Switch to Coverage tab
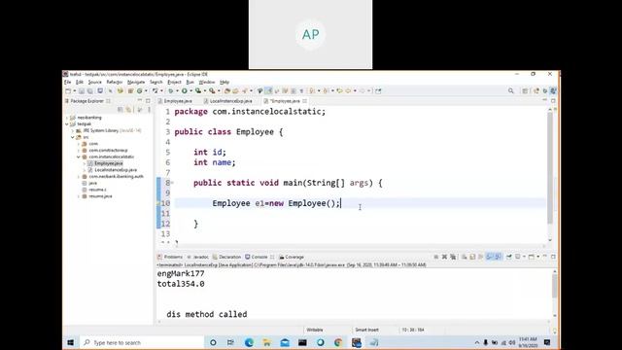The height and width of the screenshot is (350, 622). [292, 257]
